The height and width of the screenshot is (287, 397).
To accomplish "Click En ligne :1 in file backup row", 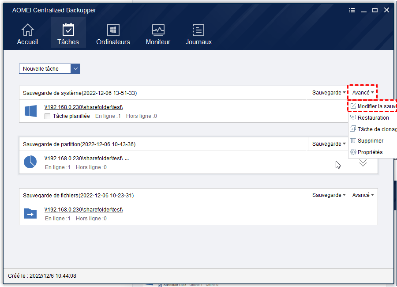I will coord(58,219).
